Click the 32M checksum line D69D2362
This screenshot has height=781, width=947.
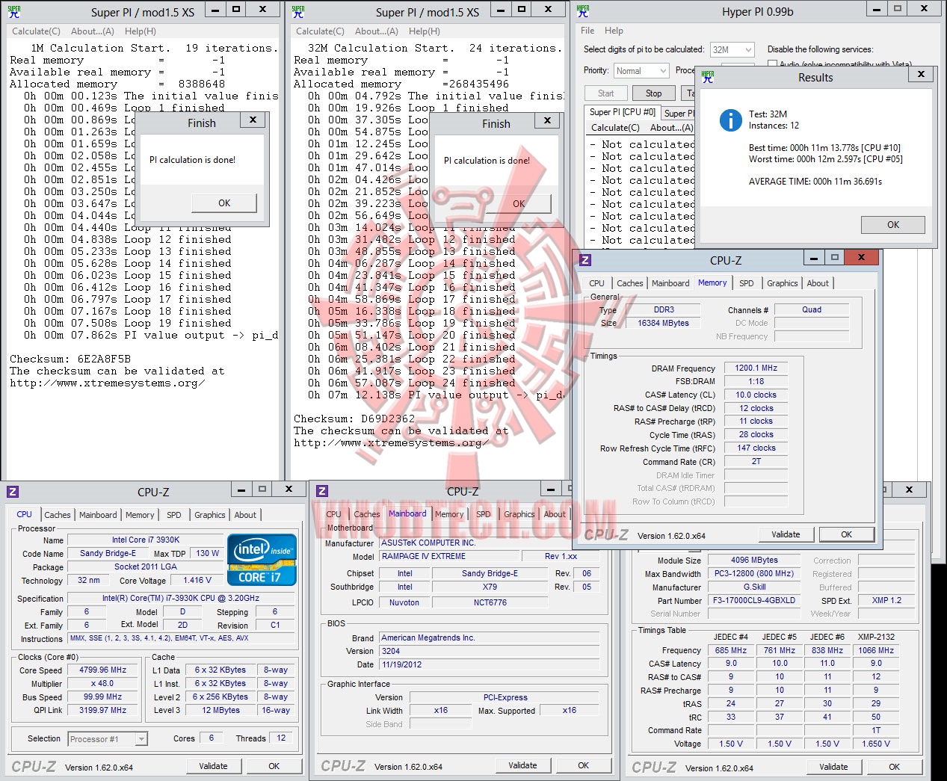(354, 419)
